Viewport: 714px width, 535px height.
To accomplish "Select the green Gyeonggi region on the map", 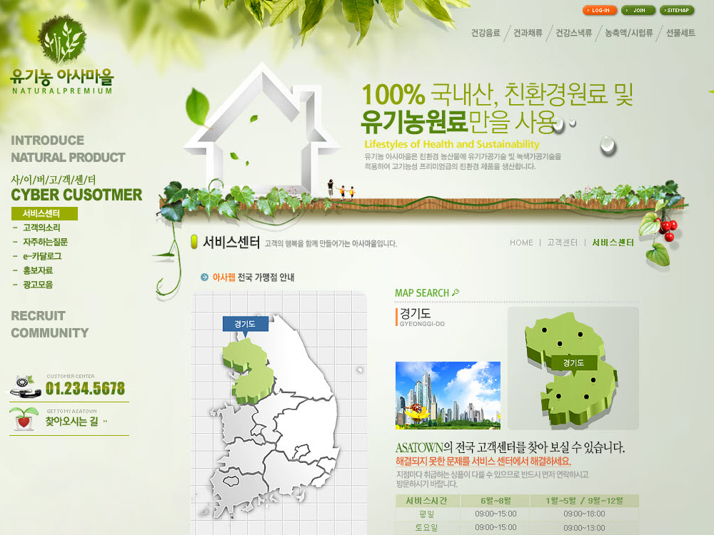I will tap(245, 370).
